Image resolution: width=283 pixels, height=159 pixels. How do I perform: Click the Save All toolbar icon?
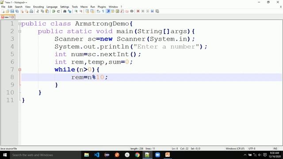pos(17,11)
